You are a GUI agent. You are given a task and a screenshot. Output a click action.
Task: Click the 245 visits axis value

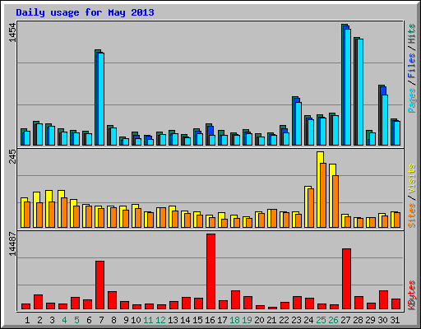click(12, 156)
